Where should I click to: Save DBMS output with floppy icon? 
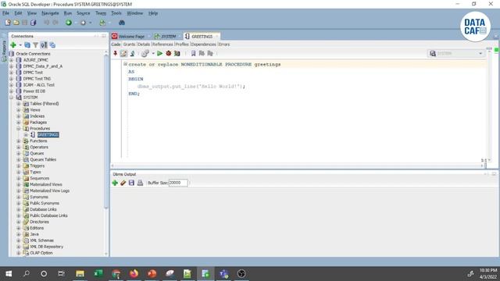click(131, 183)
